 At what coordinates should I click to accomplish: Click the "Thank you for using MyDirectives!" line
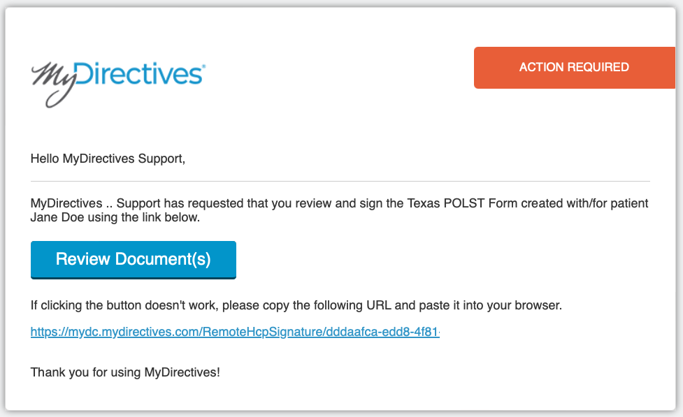click(125, 372)
